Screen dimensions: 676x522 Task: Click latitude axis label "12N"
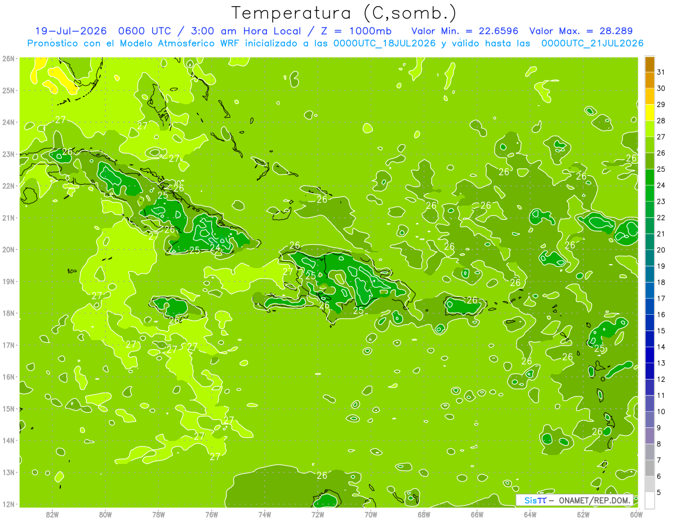click(8, 504)
